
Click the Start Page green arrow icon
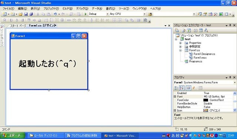tap(221, 14)
